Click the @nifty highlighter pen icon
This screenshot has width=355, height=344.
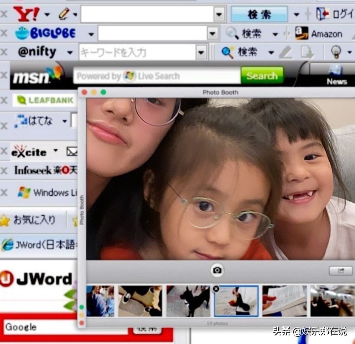coord(285,52)
